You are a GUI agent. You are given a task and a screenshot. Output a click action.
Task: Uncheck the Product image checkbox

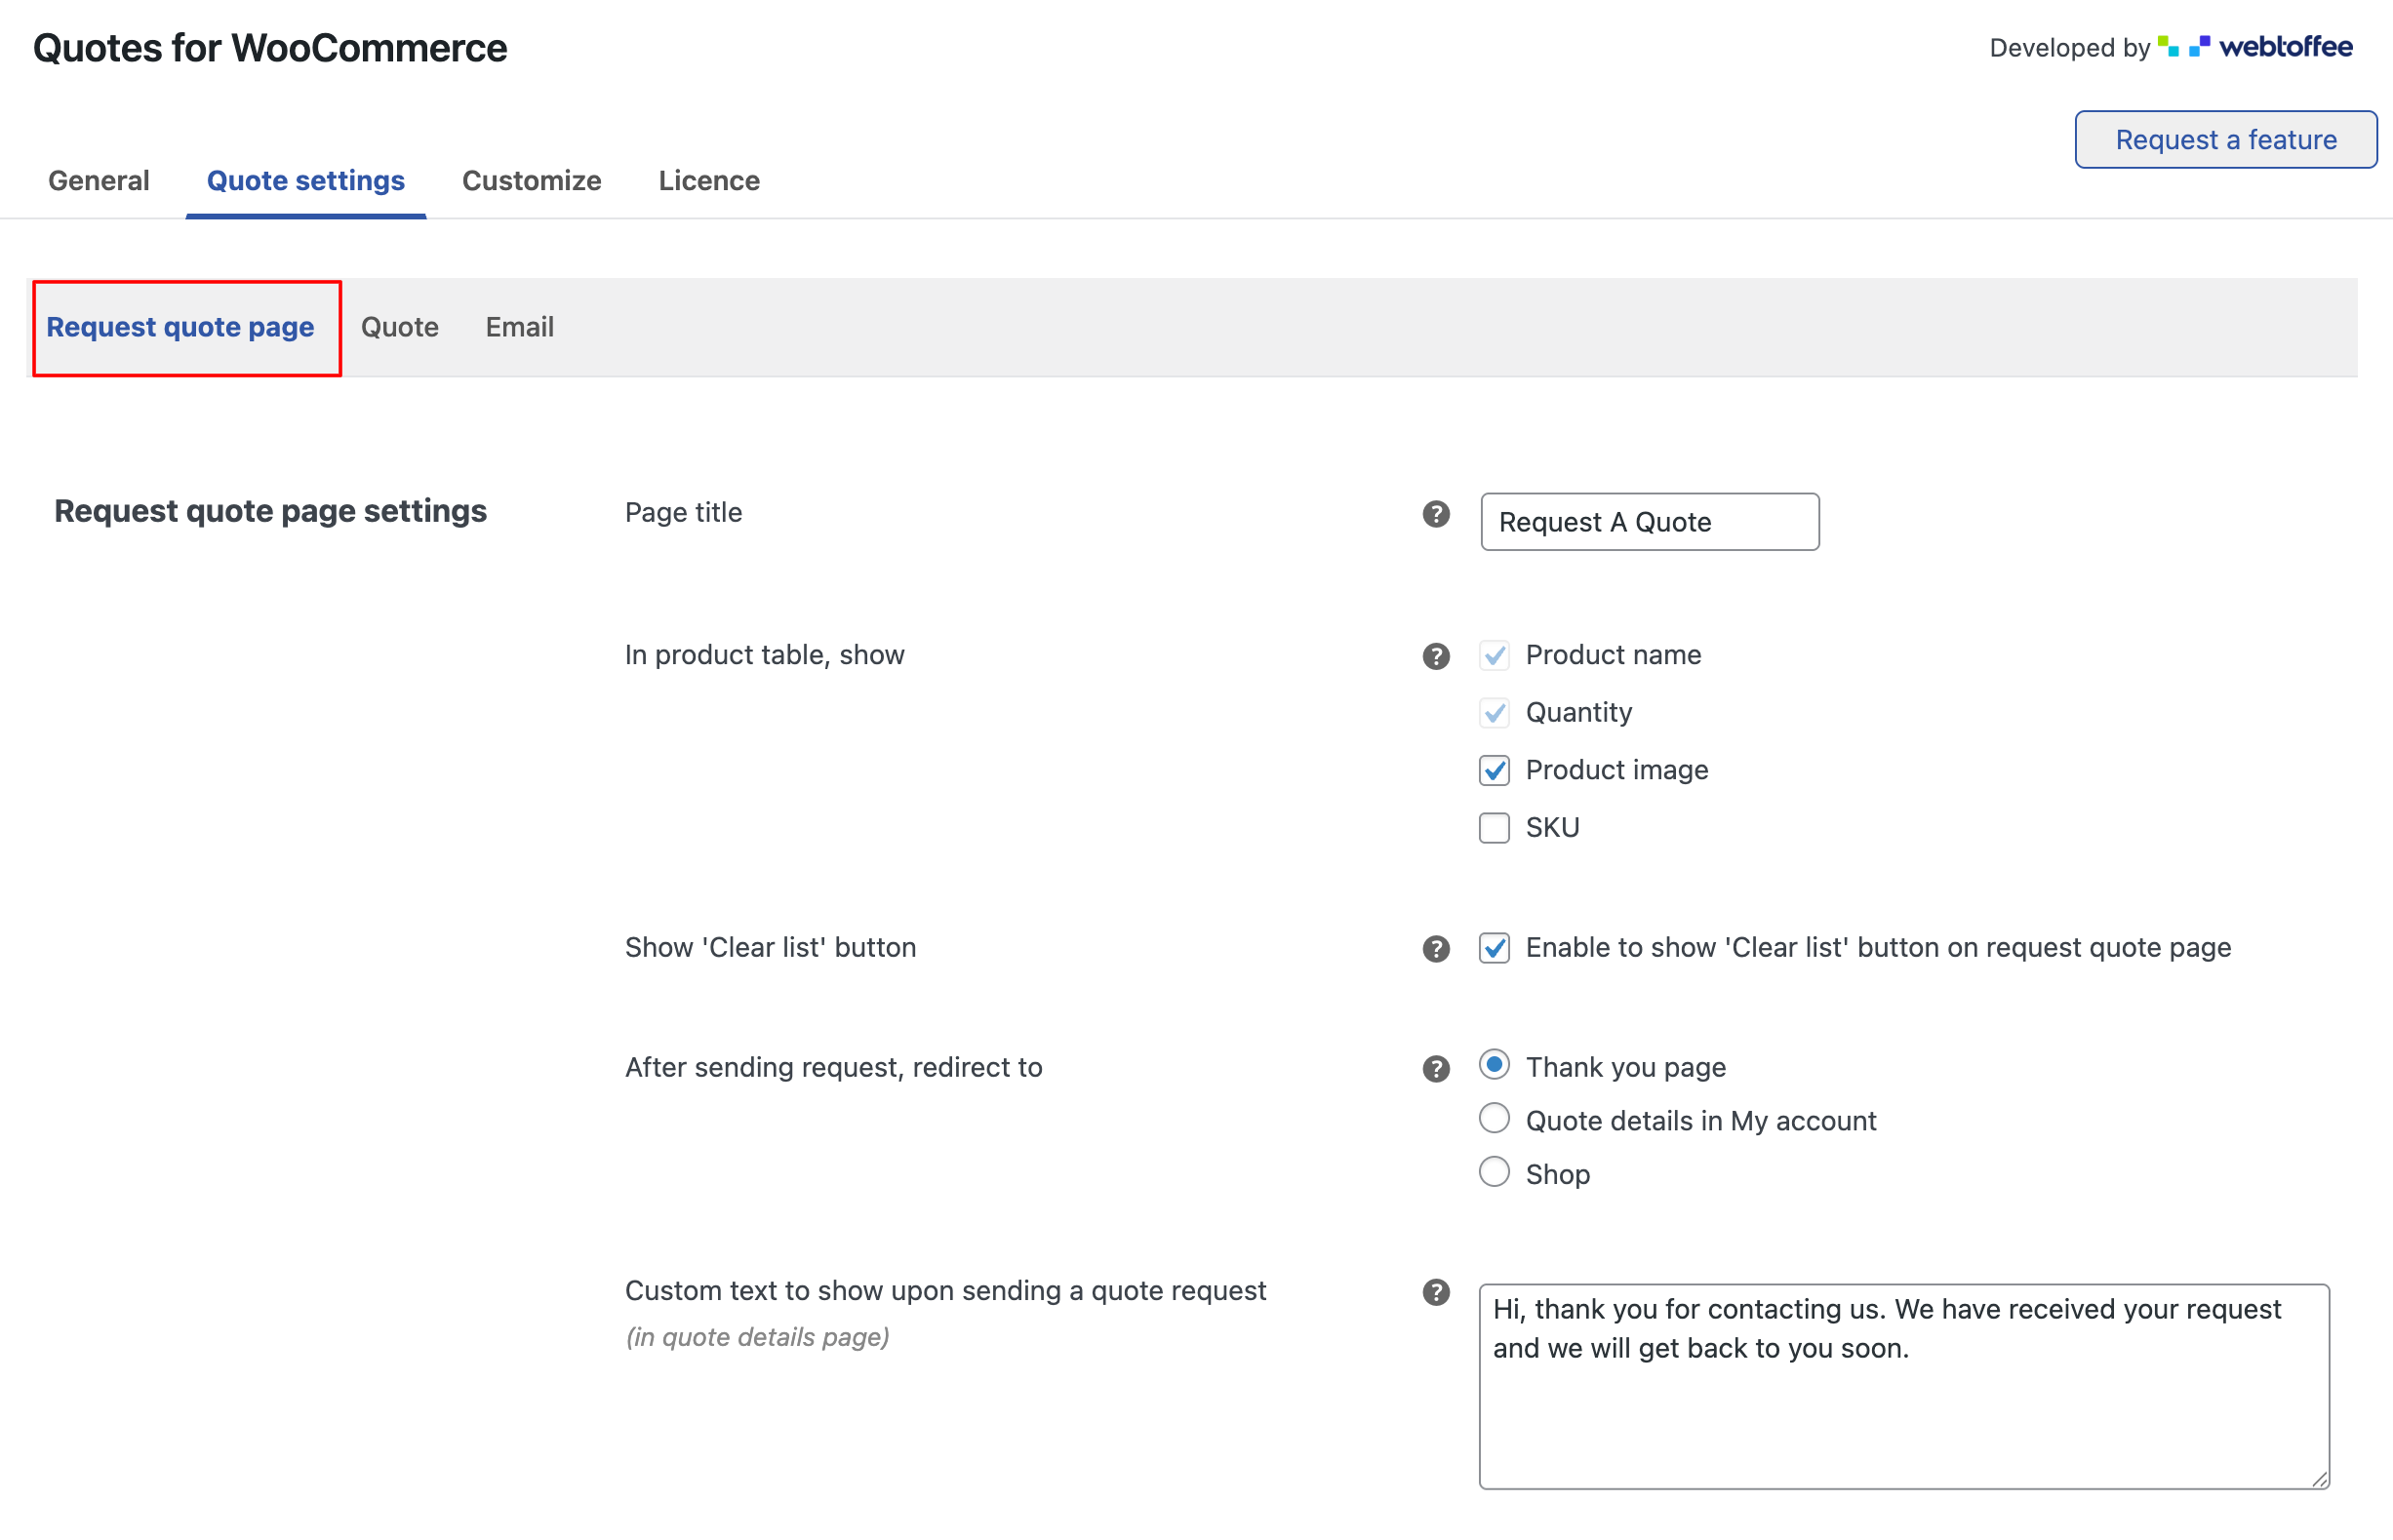coord(1494,770)
